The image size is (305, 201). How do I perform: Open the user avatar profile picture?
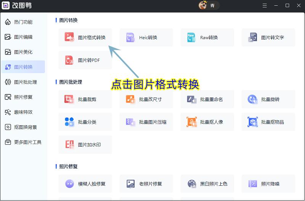(x=203, y=5)
